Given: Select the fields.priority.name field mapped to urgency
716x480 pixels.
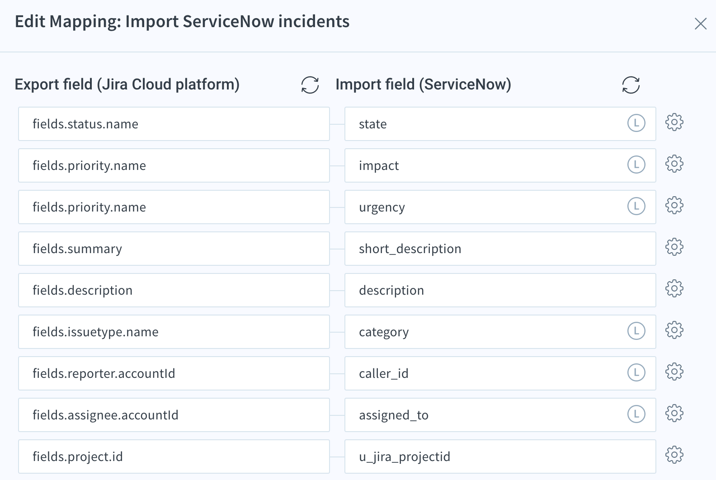Looking at the screenshot, I should pyautogui.click(x=174, y=207).
